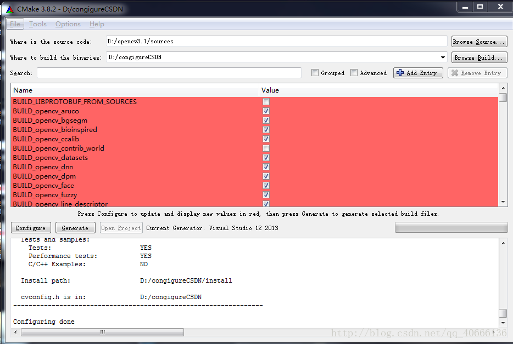Click the configure progress bar
This screenshot has width=513, height=344.
tap(451, 227)
